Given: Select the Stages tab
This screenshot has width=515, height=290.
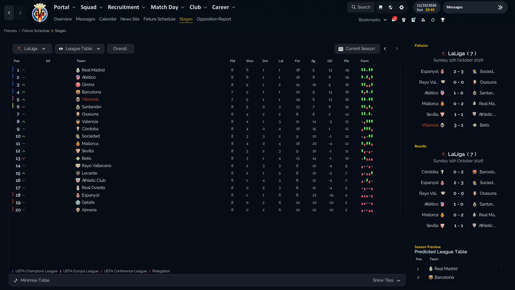Looking at the screenshot, I should coord(186,19).
